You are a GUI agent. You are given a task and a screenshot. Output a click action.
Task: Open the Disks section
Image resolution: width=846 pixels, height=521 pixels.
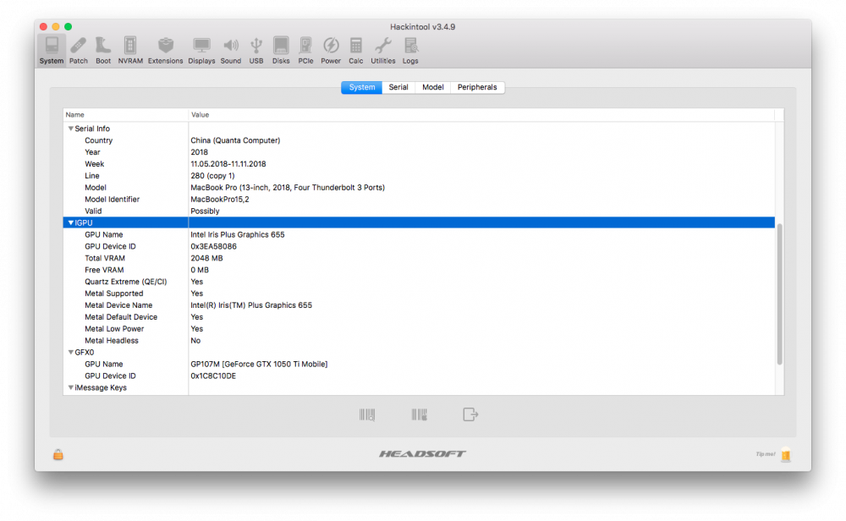click(281, 51)
